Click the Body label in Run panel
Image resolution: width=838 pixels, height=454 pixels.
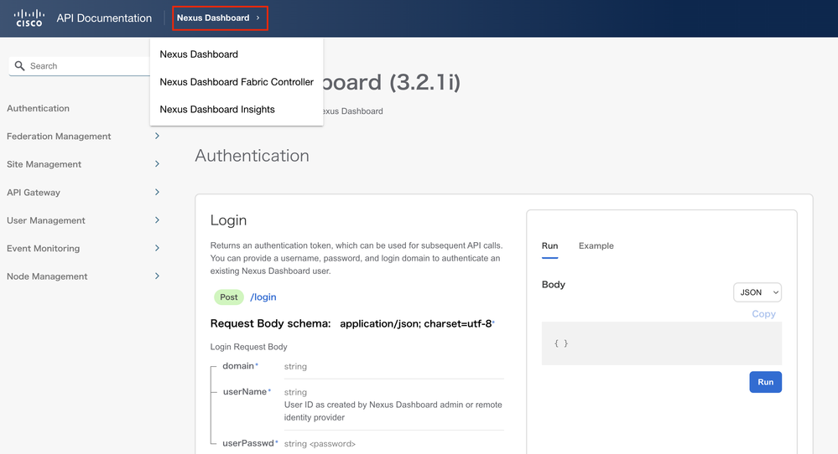click(x=553, y=284)
